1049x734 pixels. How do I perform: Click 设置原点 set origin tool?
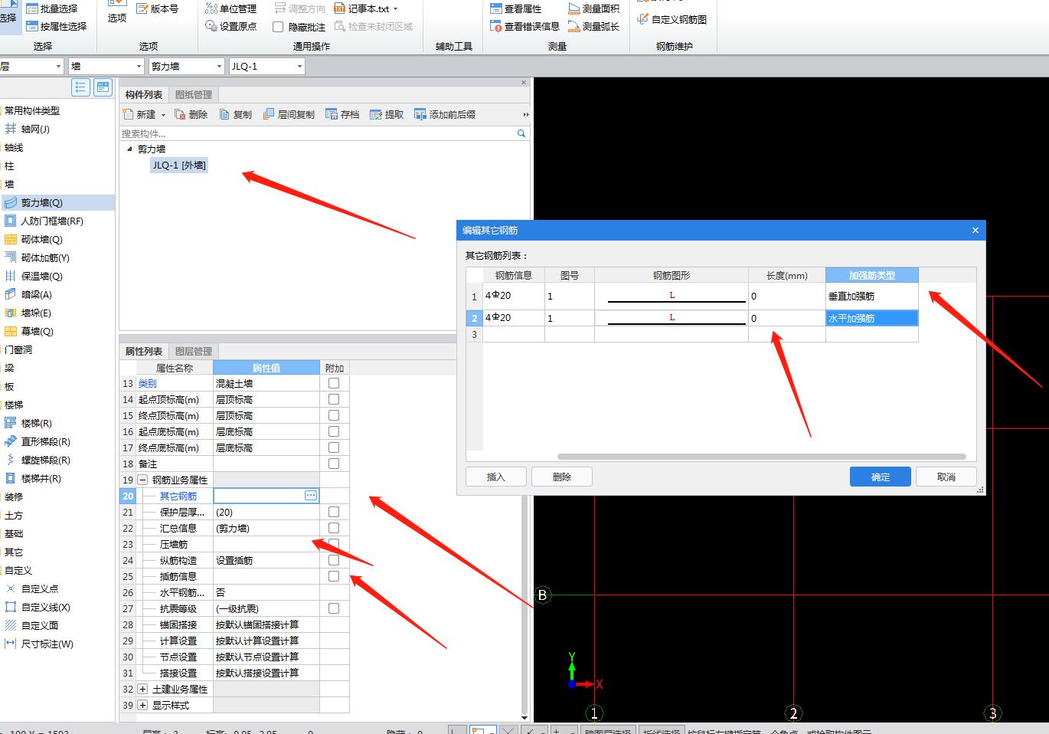click(x=230, y=26)
